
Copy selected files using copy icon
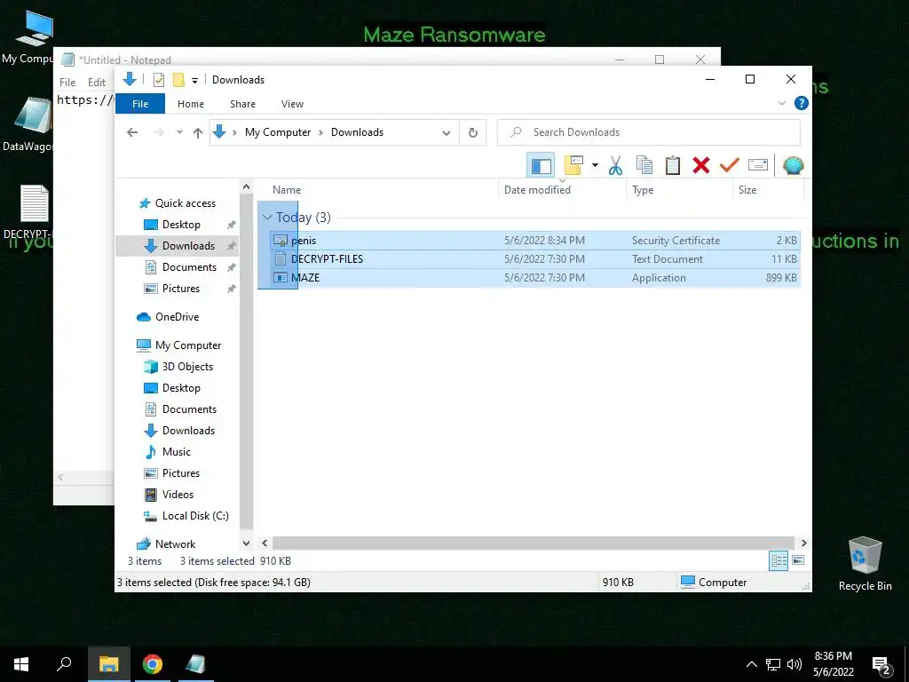(644, 166)
